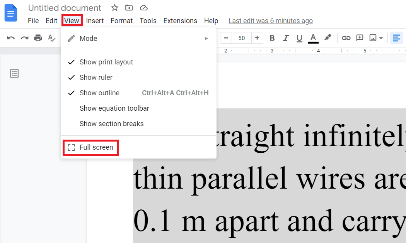Increase font size with the plus button
This screenshot has width=406, height=243.
257,38
